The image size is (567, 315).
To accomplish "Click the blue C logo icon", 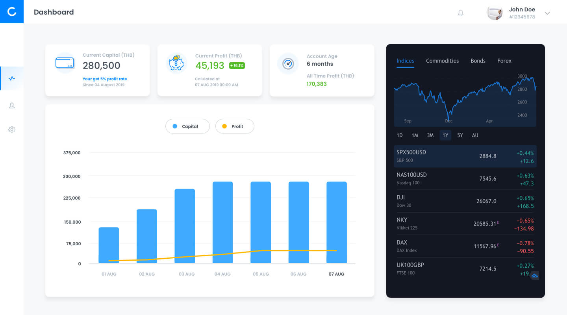I will (12, 12).
